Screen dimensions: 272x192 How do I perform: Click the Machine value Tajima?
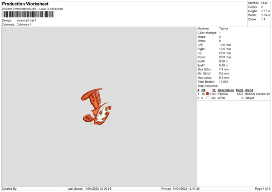click(223, 29)
